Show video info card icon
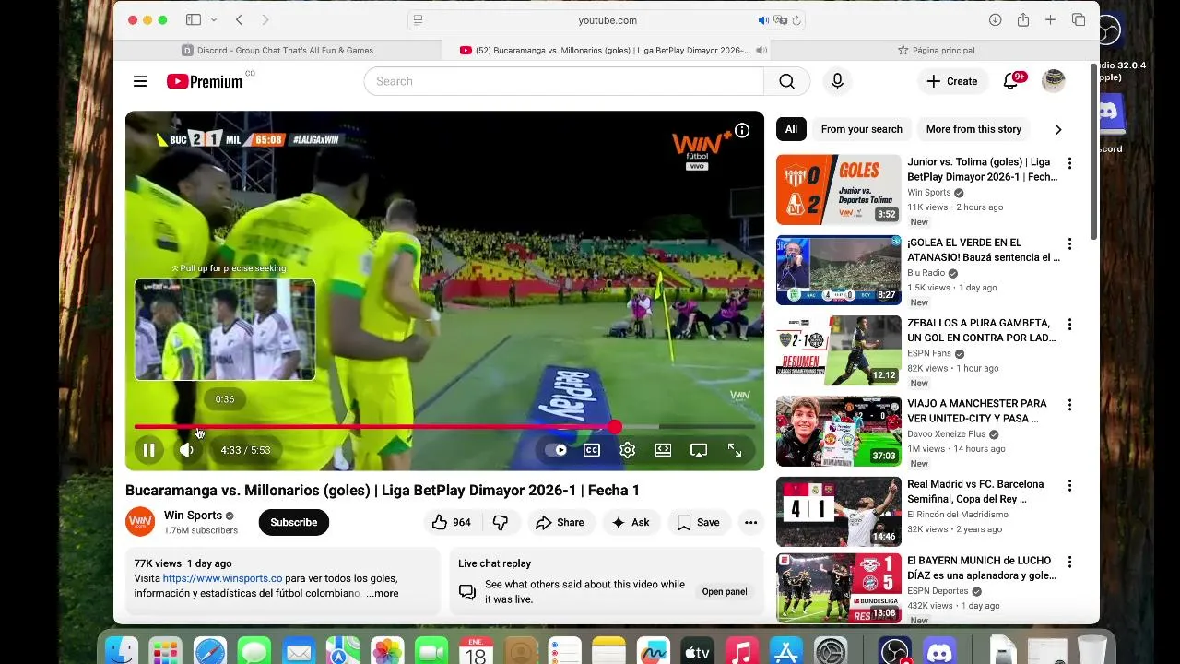 (742, 131)
